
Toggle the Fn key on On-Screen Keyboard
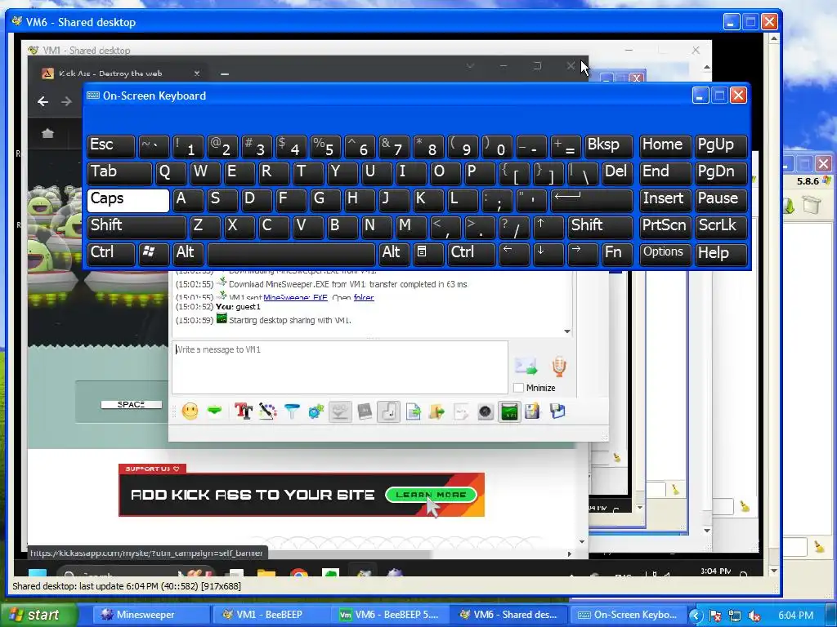(617, 254)
